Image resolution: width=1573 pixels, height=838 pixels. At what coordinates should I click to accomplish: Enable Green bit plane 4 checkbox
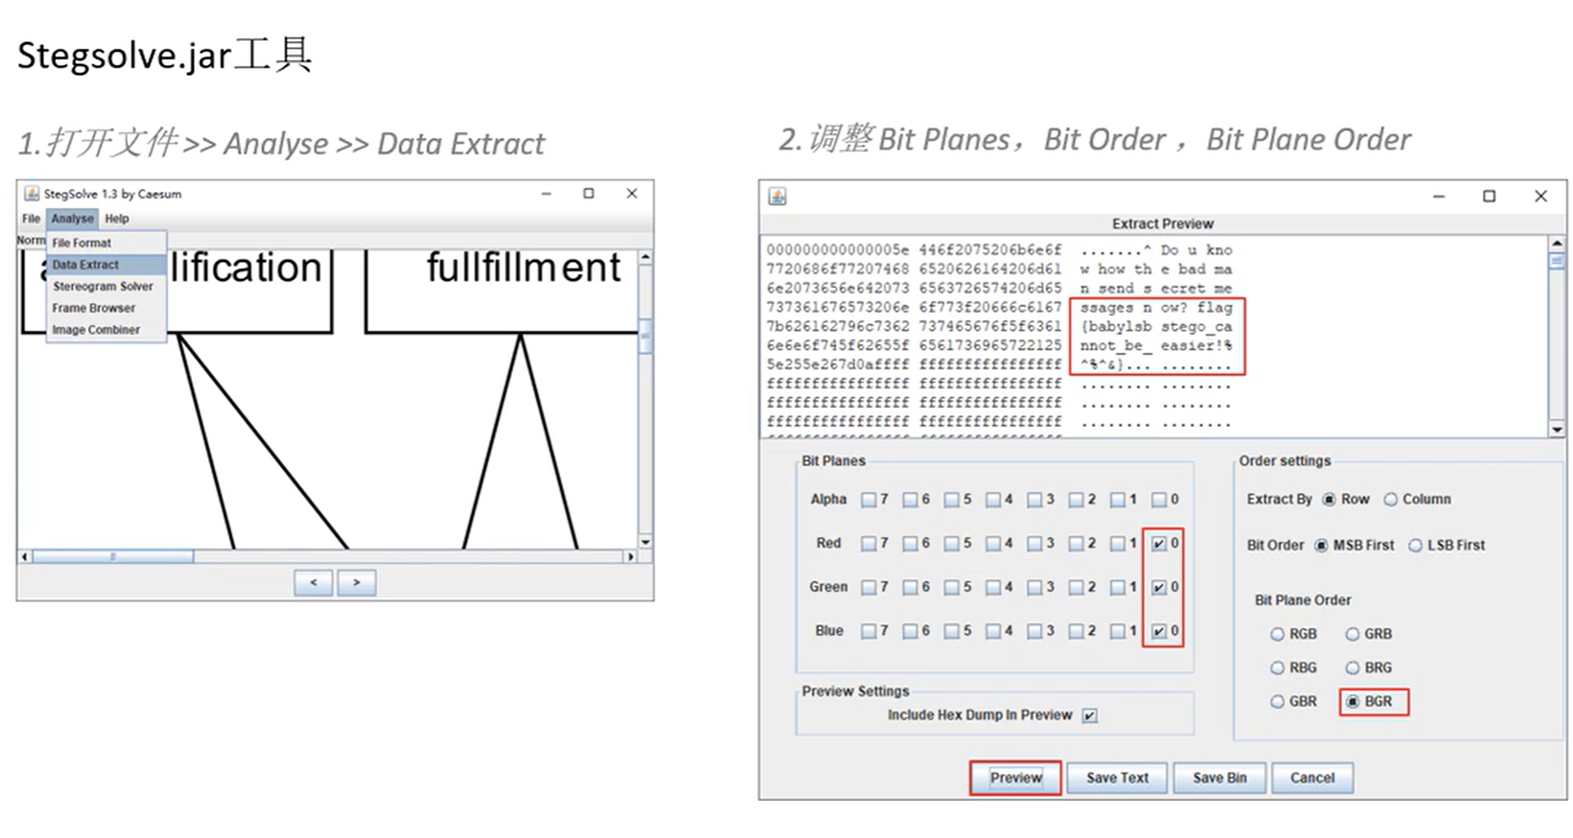(993, 588)
